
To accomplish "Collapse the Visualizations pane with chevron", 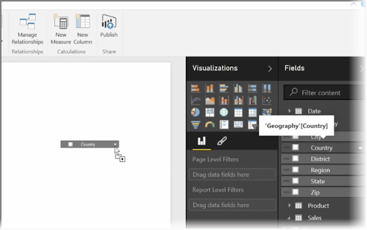I will pyautogui.click(x=270, y=69).
